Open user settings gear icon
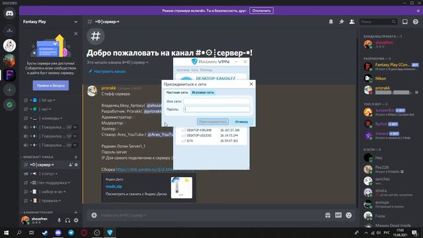Viewport: 423px width, 238px height. pos(76,220)
